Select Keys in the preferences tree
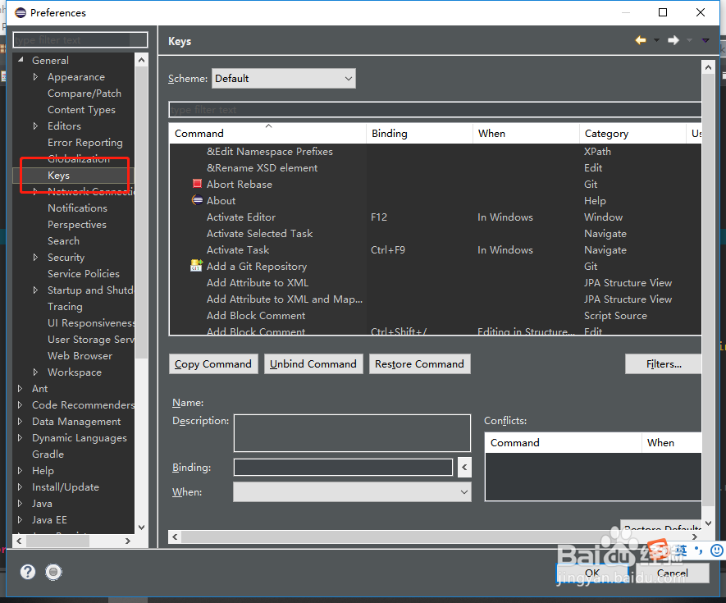726x603 pixels. (x=59, y=175)
